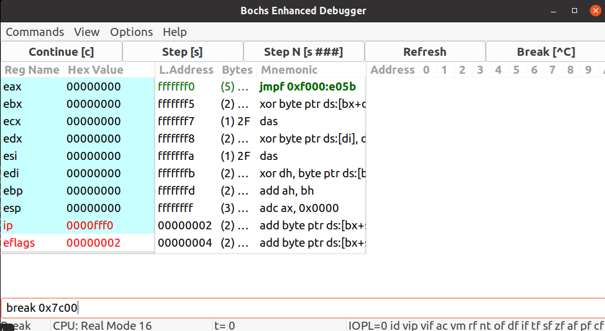605x331 pixels.
Task: Select disassembly row at fffffff5
Action: coord(260,104)
